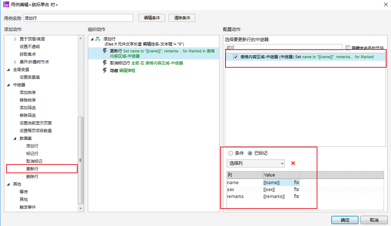
Task: Click the lightning icon beside 取消标记行 action
Action: pyautogui.click(x=105, y=63)
